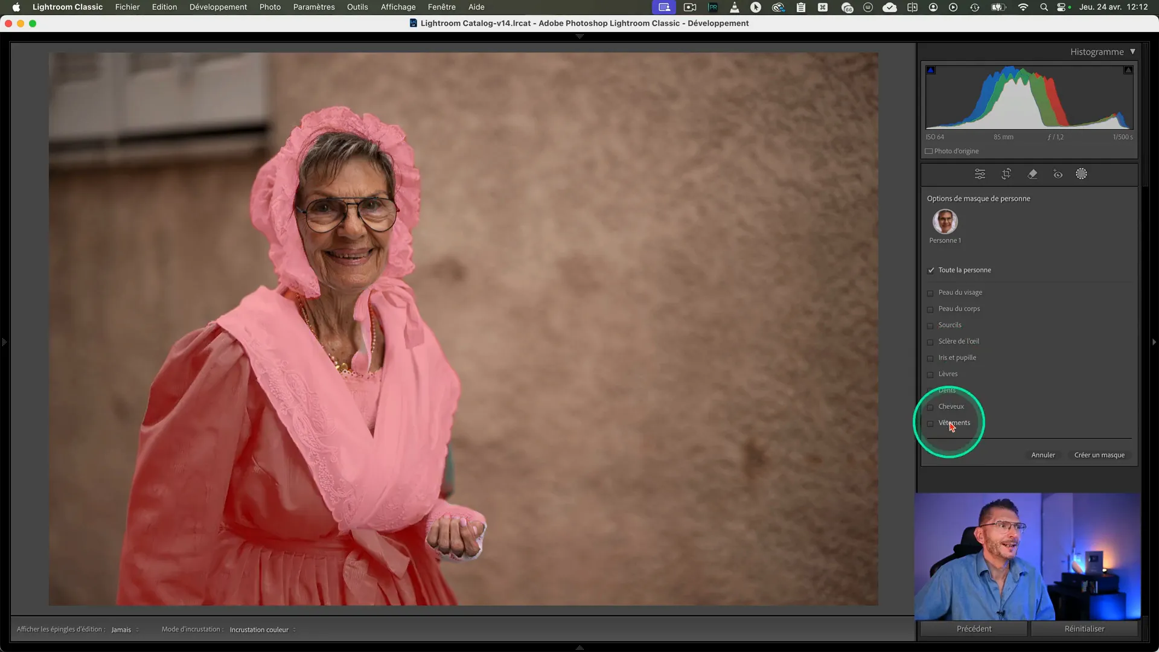Check Iris et pupille option

(930, 358)
